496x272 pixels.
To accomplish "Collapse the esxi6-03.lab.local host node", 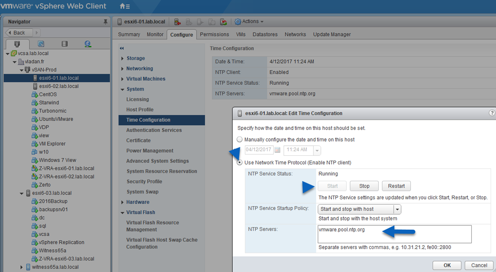I will pyautogui.click(x=22, y=193).
